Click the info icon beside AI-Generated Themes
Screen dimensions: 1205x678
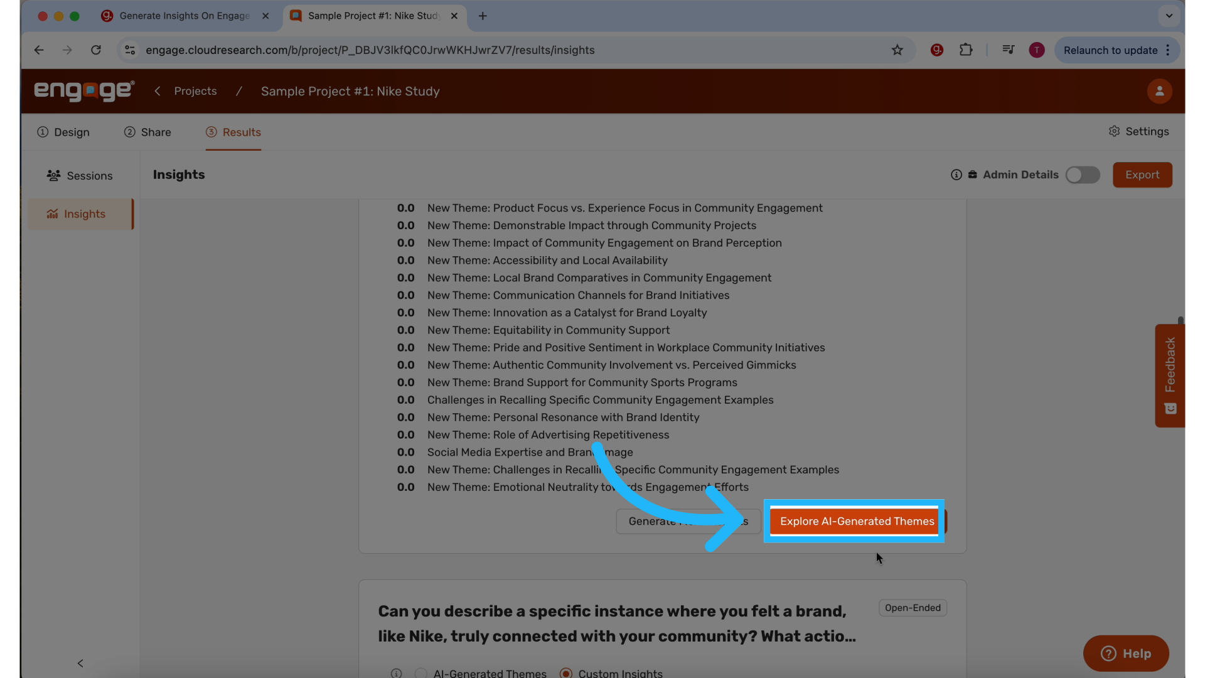coord(396,673)
